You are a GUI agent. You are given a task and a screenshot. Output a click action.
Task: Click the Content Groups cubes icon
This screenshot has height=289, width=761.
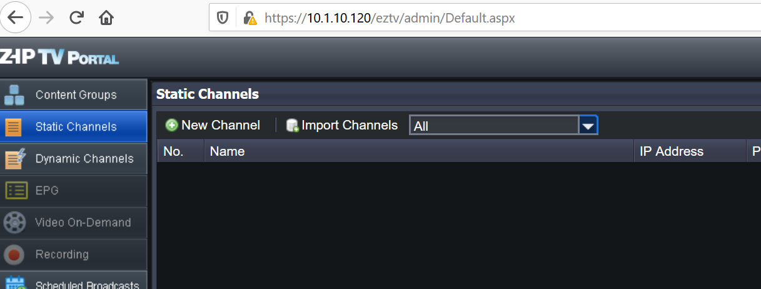coord(14,95)
